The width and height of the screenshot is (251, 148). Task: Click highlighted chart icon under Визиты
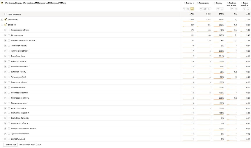tap(192, 9)
